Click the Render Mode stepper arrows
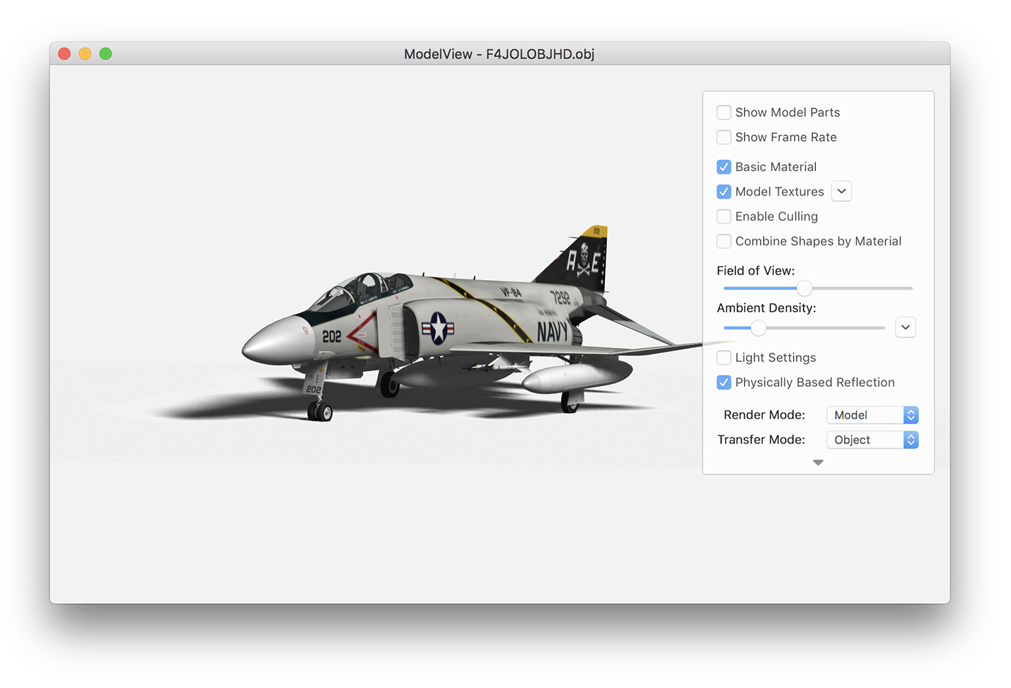 (910, 415)
